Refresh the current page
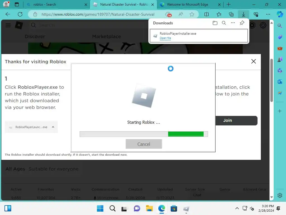Viewport: 286px width, 215px height. coord(20,14)
